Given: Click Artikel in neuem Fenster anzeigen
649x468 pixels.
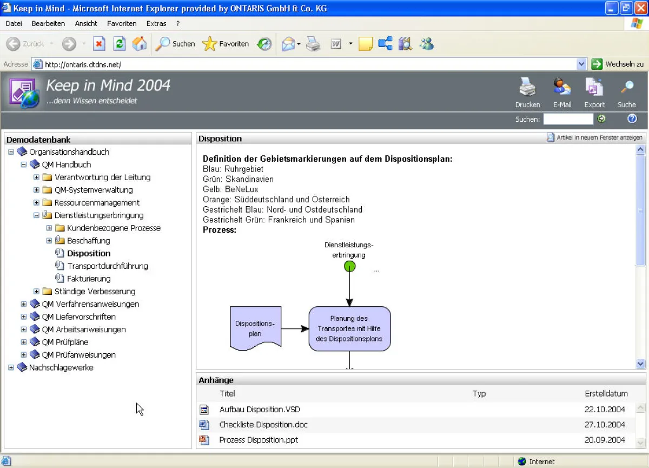Looking at the screenshot, I should pyautogui.click(x=595, y=138).
